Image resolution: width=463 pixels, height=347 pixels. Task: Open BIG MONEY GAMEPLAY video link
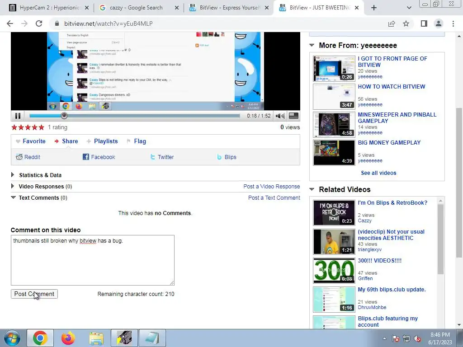pos(389,142)
